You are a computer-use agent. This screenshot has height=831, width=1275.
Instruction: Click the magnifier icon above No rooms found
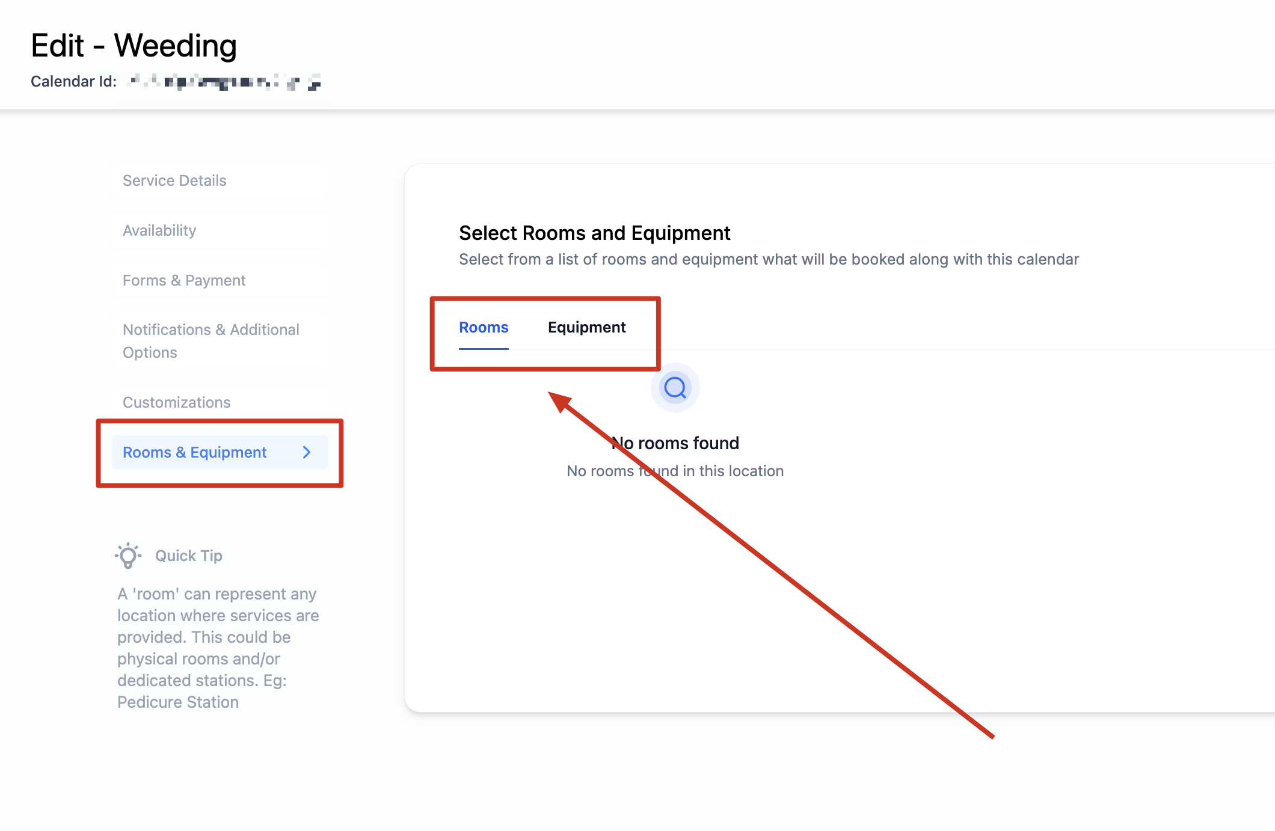coord(675,387)
